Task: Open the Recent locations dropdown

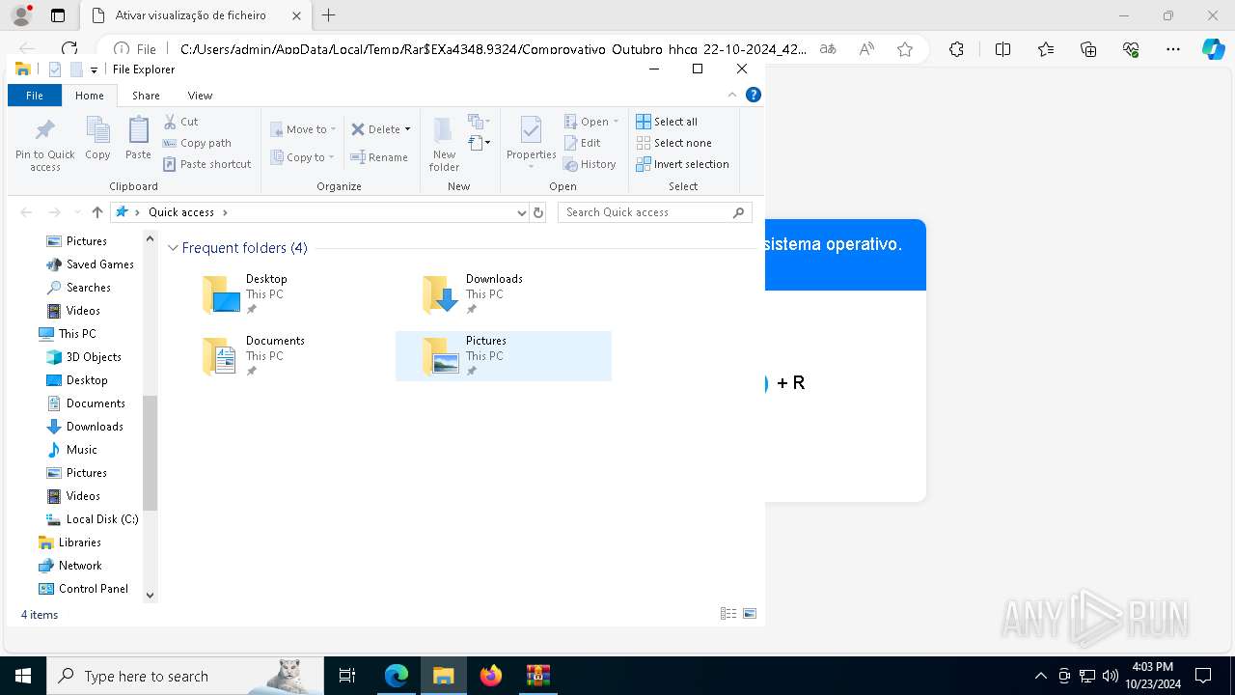Action: [77, 212]
